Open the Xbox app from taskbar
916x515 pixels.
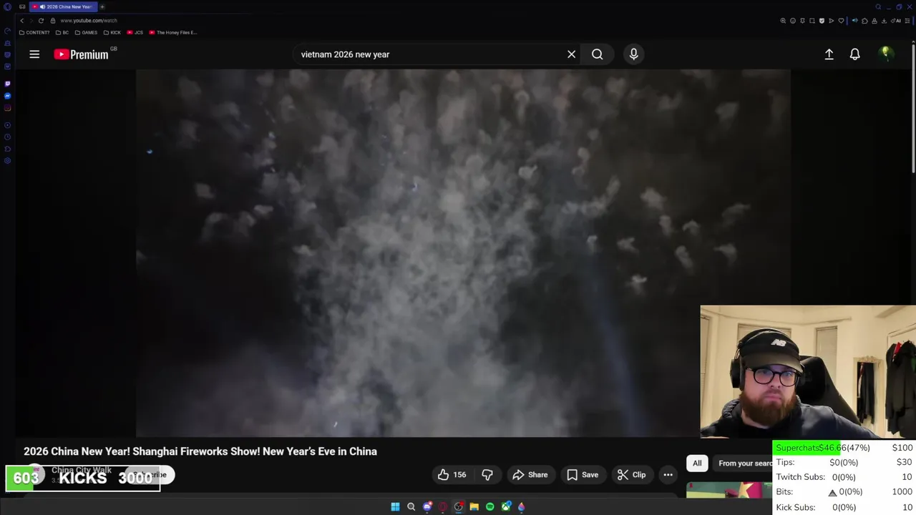[506, 506]
